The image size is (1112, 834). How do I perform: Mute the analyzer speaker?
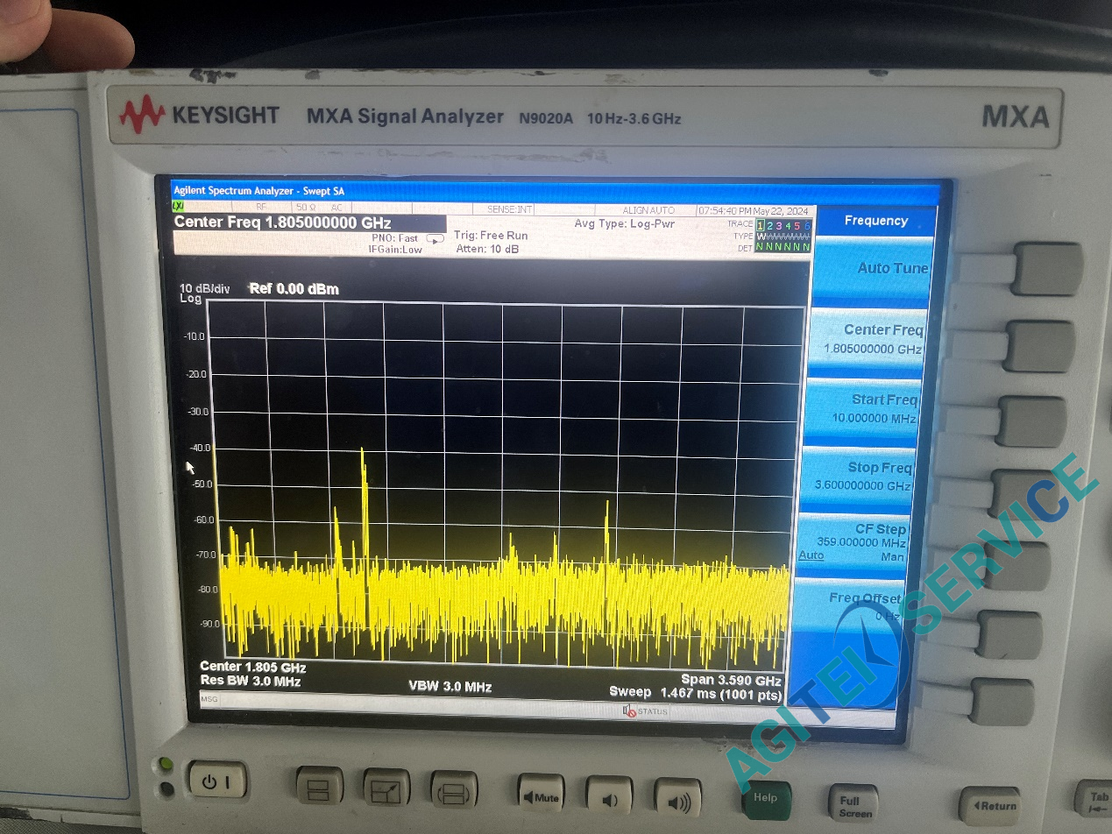(541, 796)
